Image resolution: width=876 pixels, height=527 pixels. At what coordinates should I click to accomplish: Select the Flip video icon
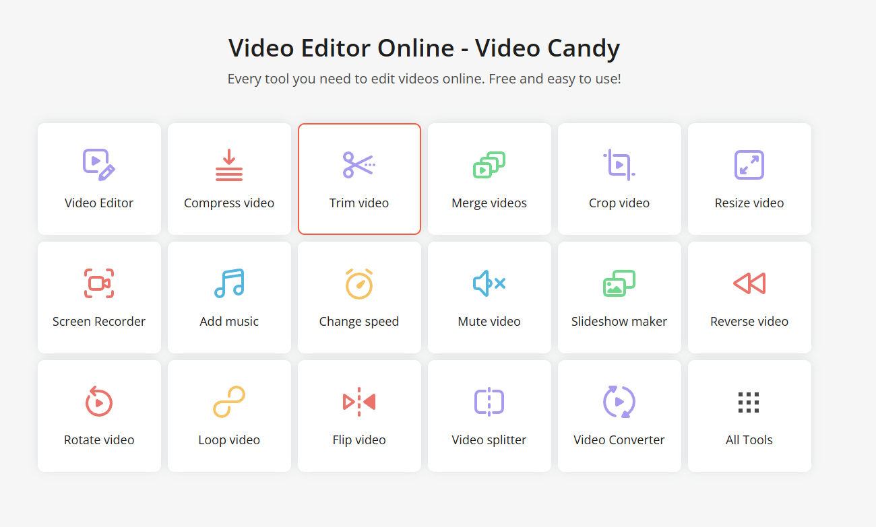pos(359,401)
